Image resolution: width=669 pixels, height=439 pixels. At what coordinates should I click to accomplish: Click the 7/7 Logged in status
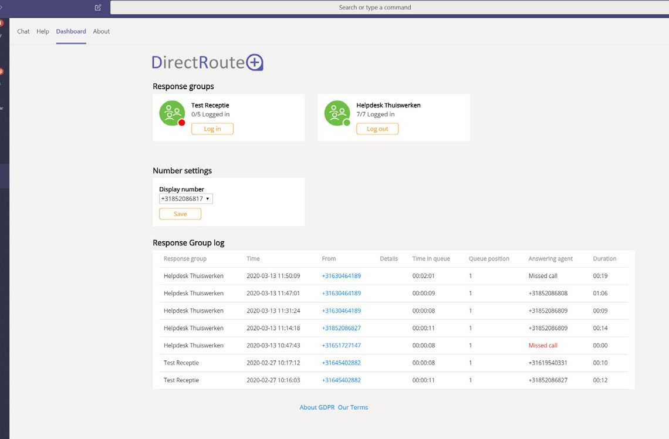click(x=376, y=114)
